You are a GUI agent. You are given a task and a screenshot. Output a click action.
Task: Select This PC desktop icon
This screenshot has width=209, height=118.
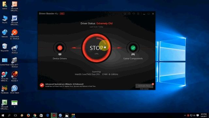[5, 20]
